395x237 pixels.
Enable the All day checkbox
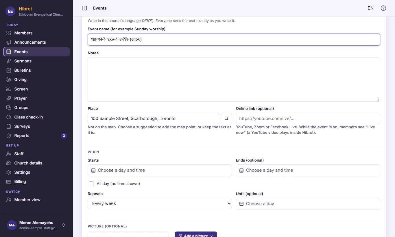click(91, 184)
